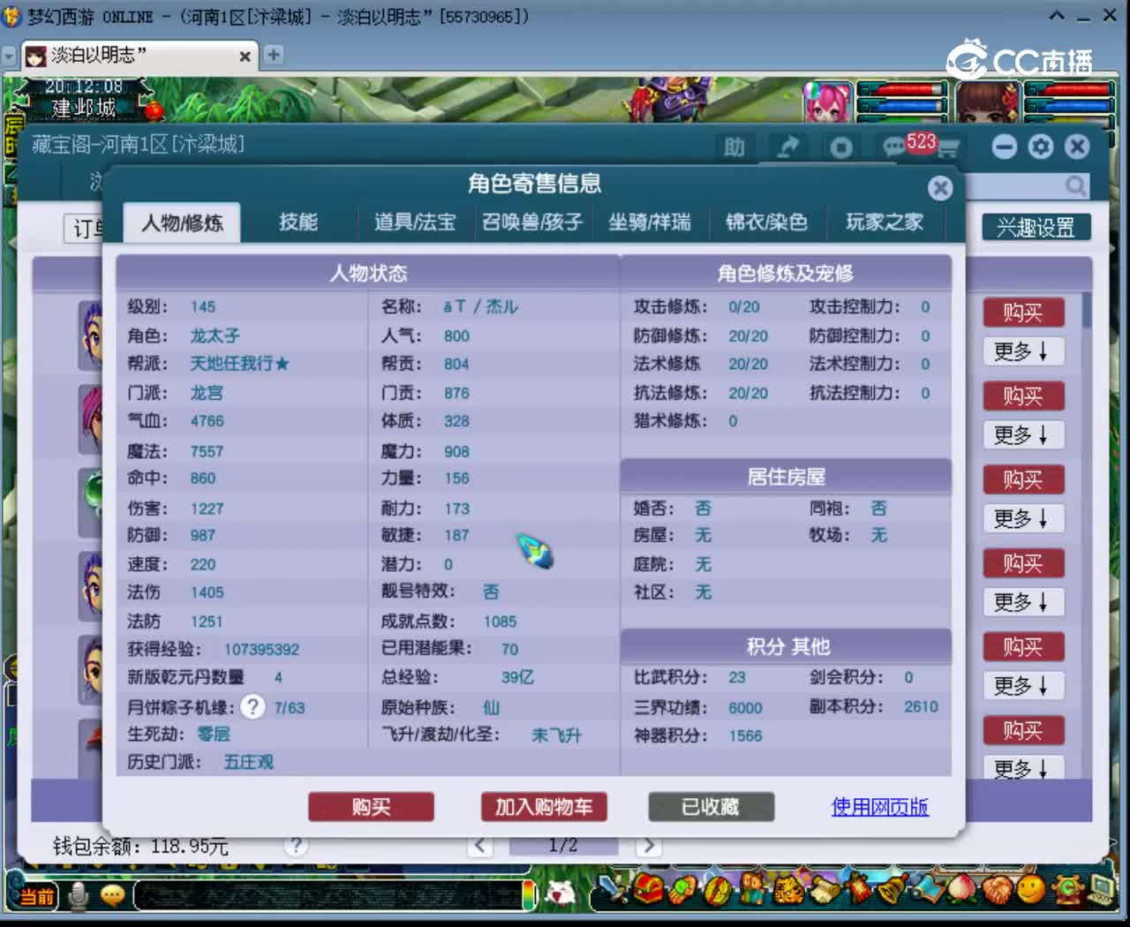Click the microphone icon in chat bar

[79, 896]
